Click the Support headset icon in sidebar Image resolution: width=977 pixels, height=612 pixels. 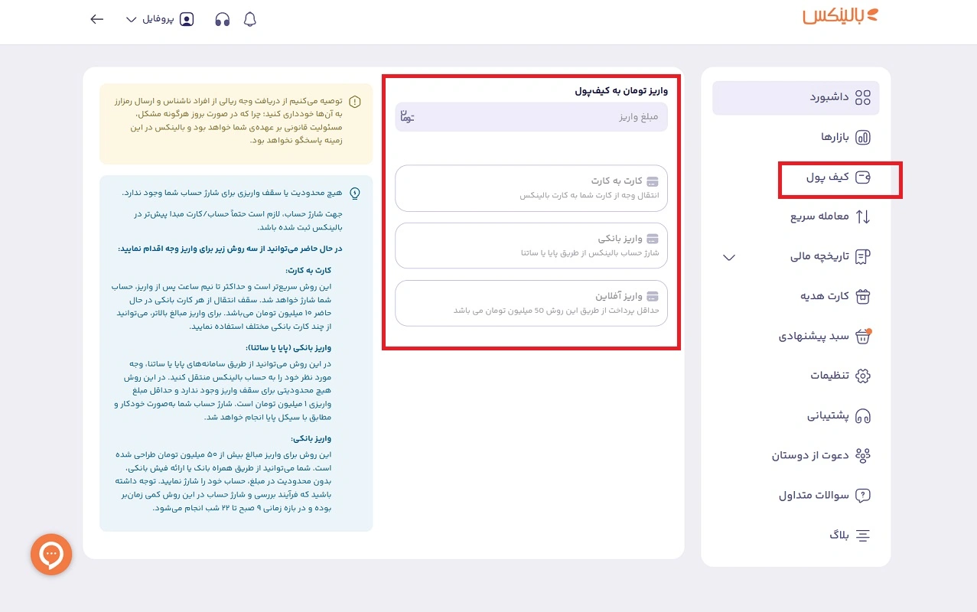pos(863,416)
